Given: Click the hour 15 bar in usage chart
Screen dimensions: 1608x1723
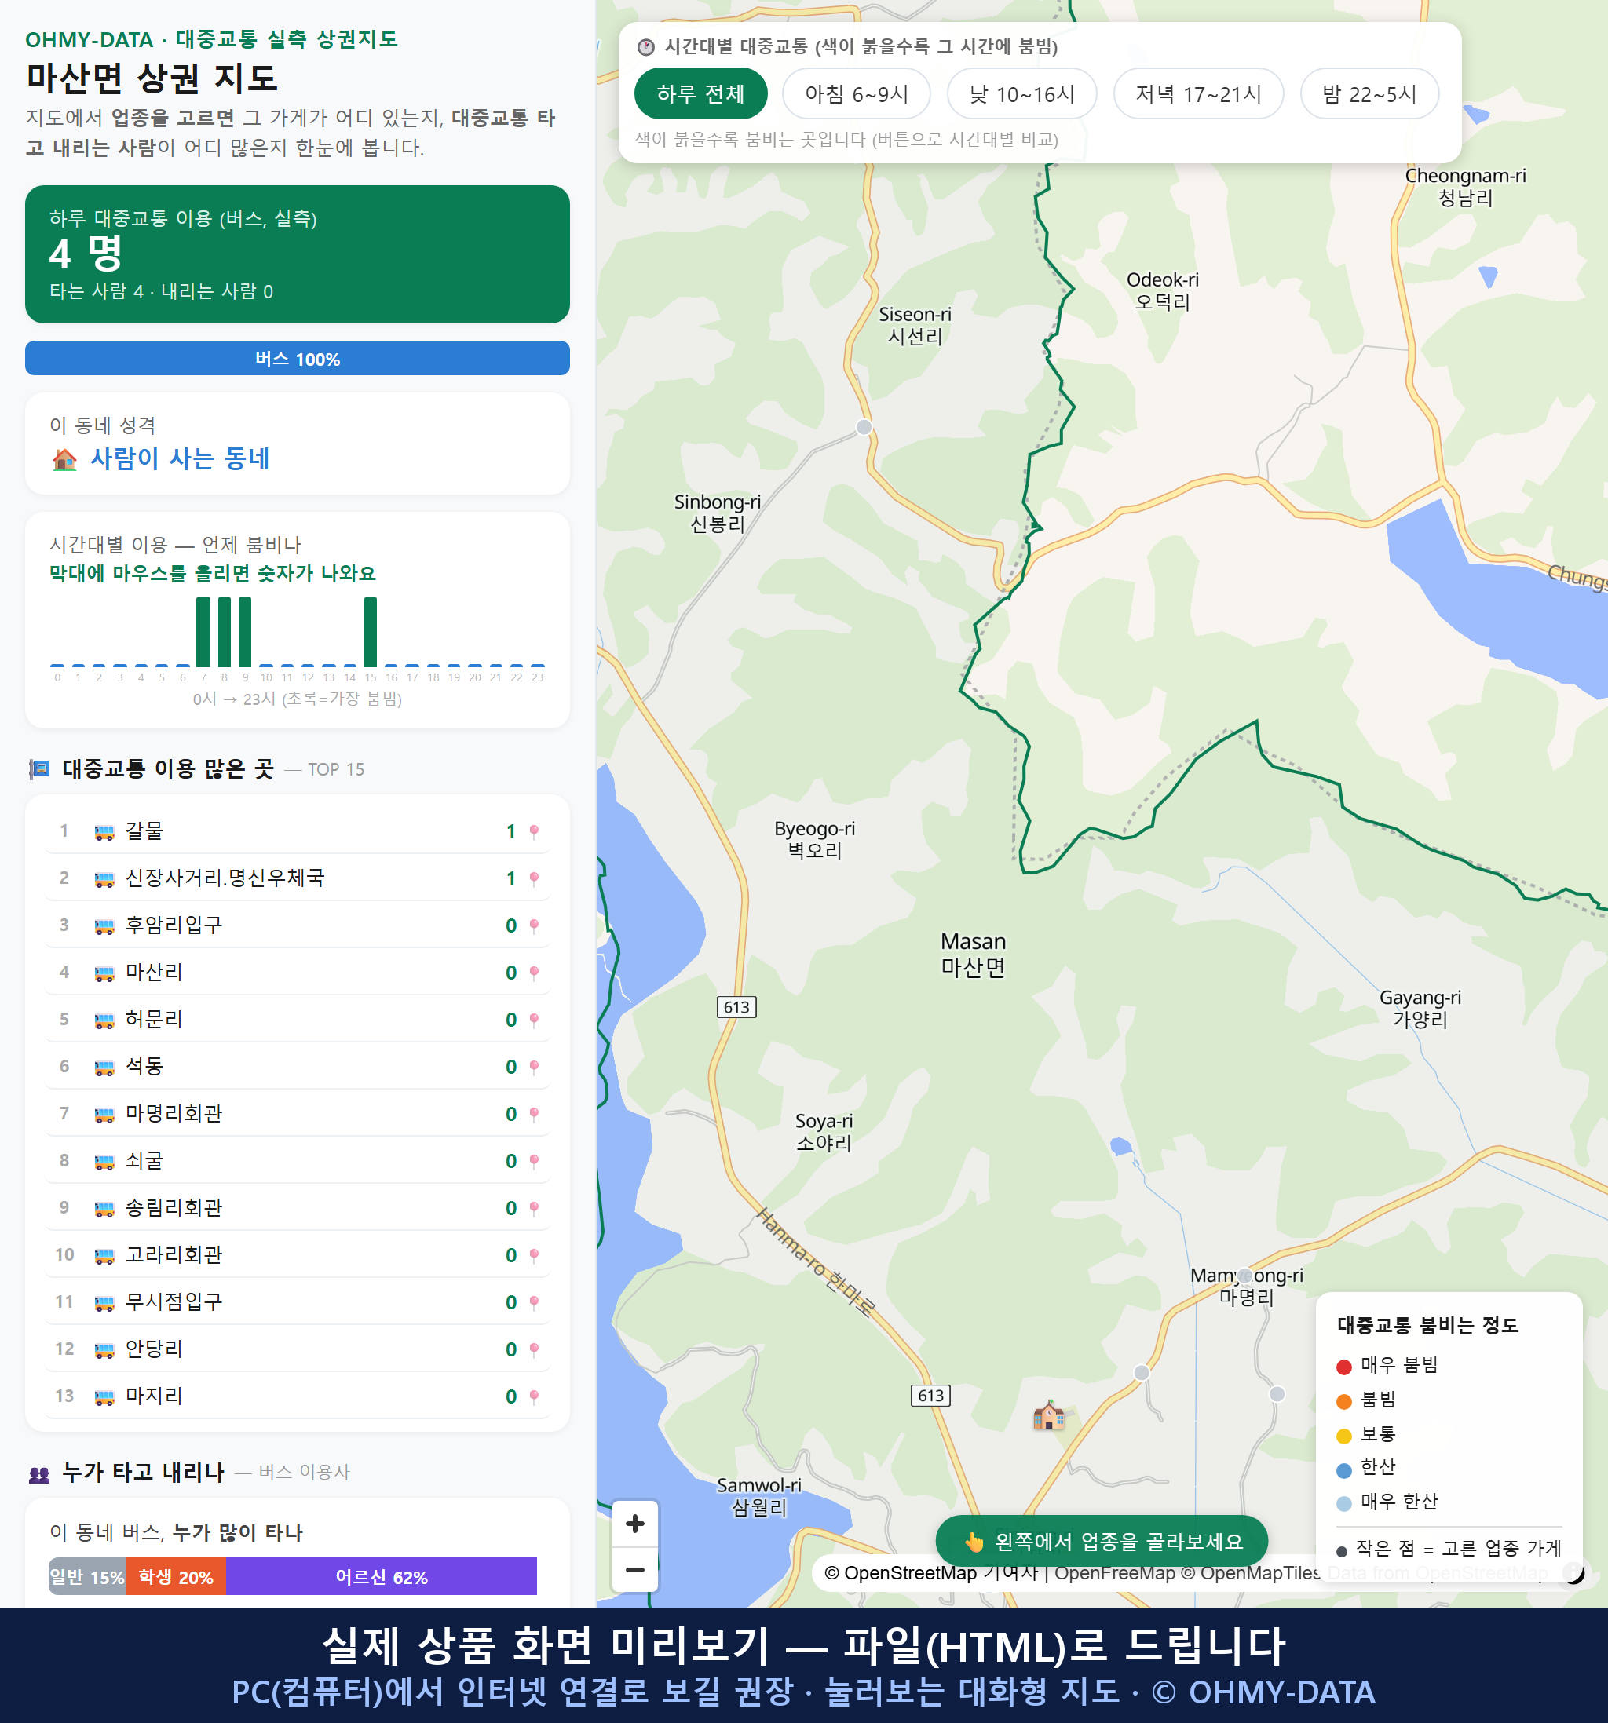Looking at the screenshot, I should pyautogui.click(x=370, y=631).
